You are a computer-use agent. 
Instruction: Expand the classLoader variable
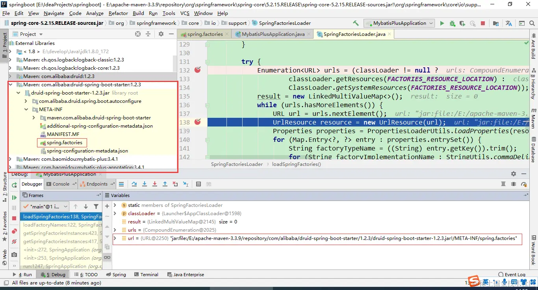coord(115,214)
